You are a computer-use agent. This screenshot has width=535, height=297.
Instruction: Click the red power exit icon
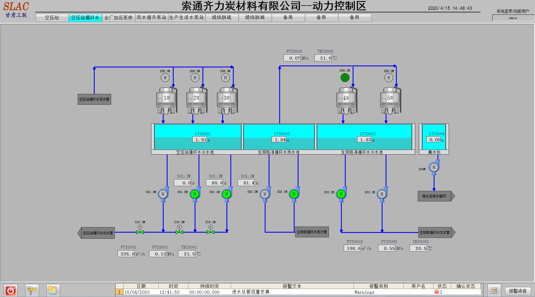(x=11, y=291)
